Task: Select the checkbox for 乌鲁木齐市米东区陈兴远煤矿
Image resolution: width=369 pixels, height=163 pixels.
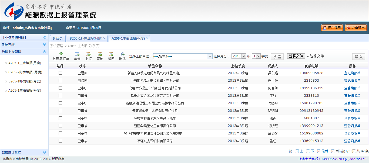Action: [61, 118]
